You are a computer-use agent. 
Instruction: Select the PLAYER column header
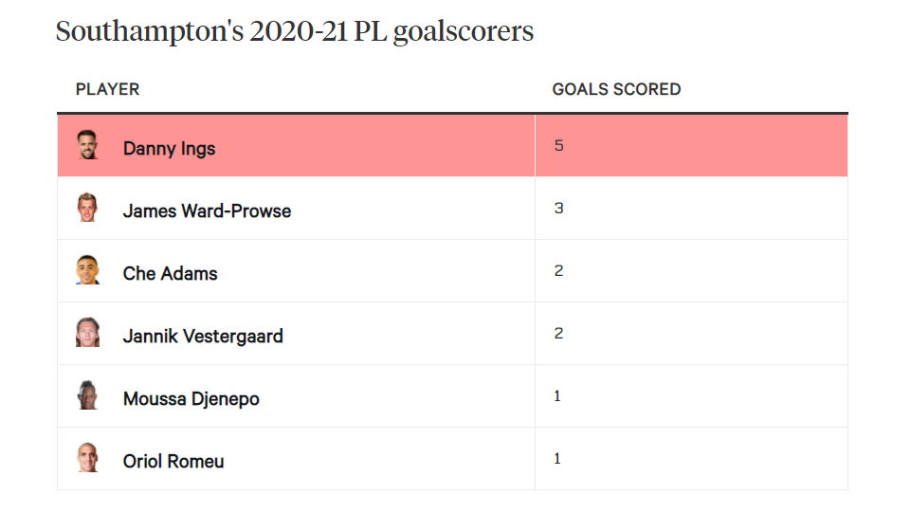pyautogui.click(x=107, y=89)
